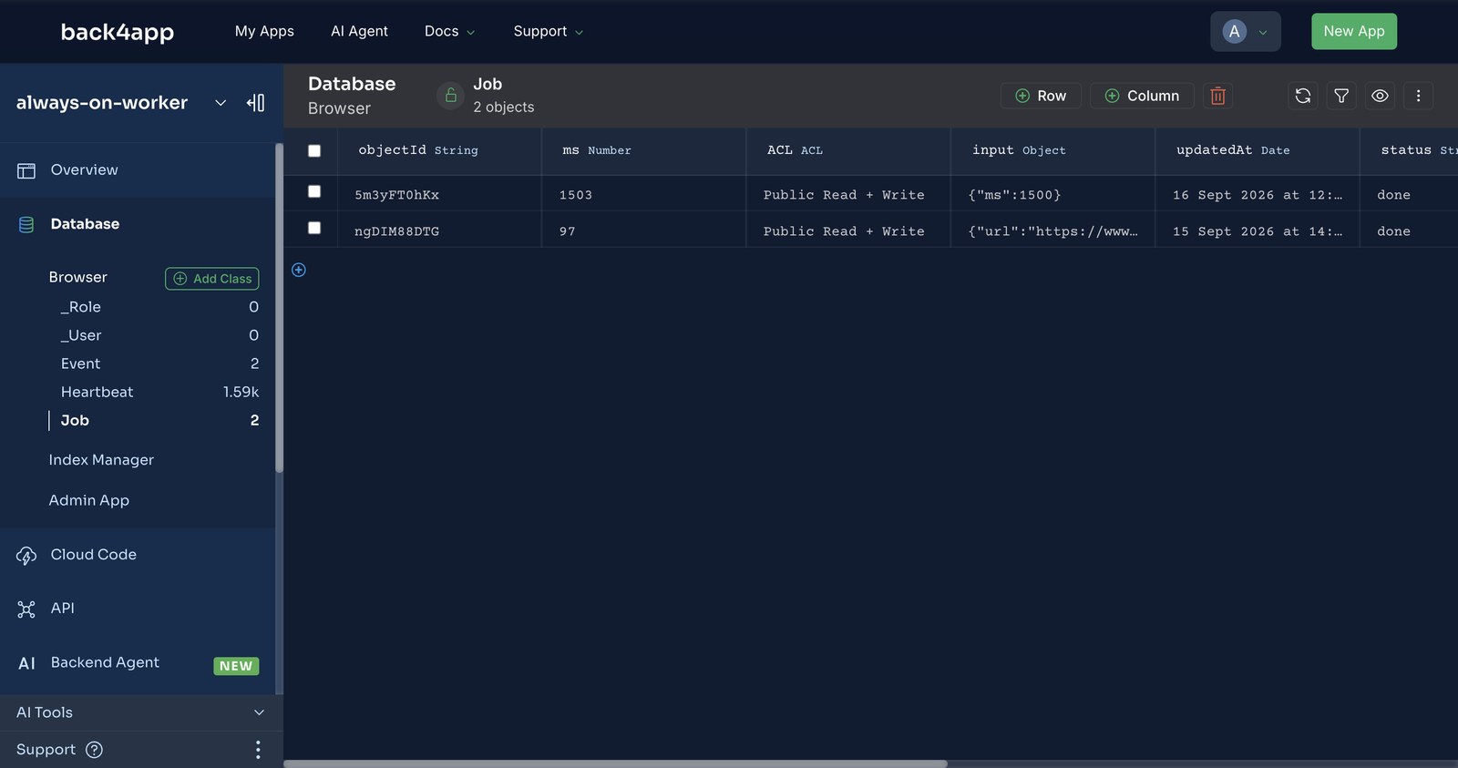Click the New App button
Image resolution: width=1458 pixels, height=768 pixels.
coord(1353,31)
